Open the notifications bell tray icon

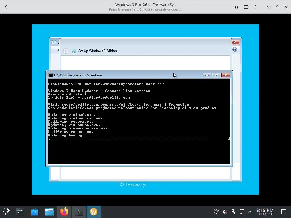pyautogui.click(x=216, y=212)
